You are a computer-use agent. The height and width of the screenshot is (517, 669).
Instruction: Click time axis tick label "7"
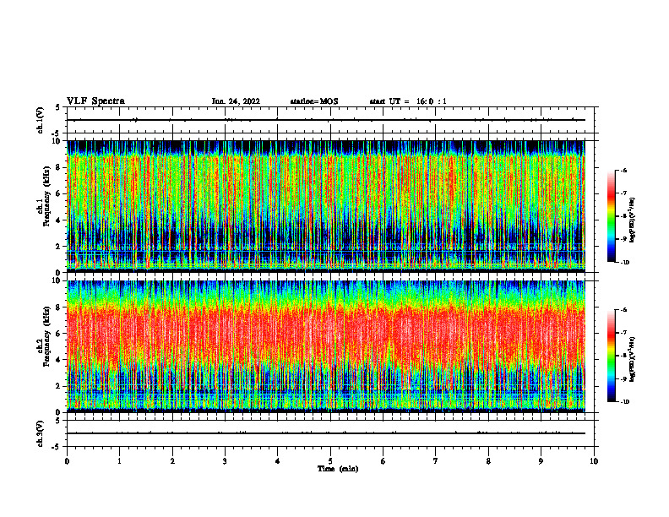435,461
